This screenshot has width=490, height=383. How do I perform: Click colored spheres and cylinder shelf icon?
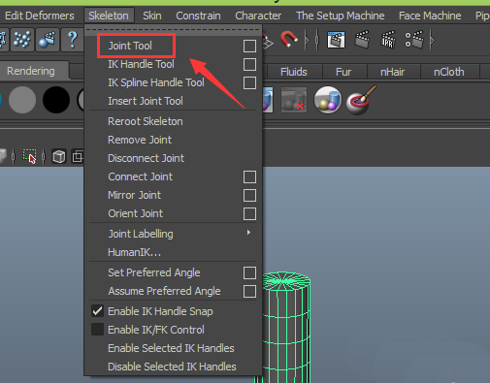click(x=328, y=100)
